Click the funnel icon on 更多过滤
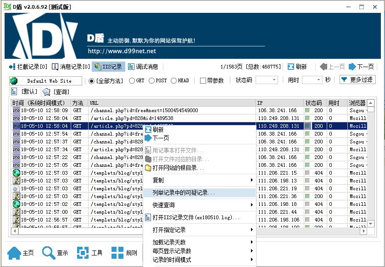 (x=344, y=80)
